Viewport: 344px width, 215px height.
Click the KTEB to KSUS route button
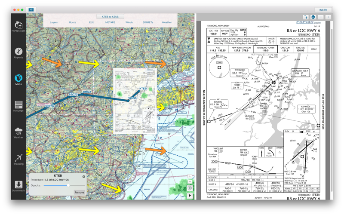(110, 17)
